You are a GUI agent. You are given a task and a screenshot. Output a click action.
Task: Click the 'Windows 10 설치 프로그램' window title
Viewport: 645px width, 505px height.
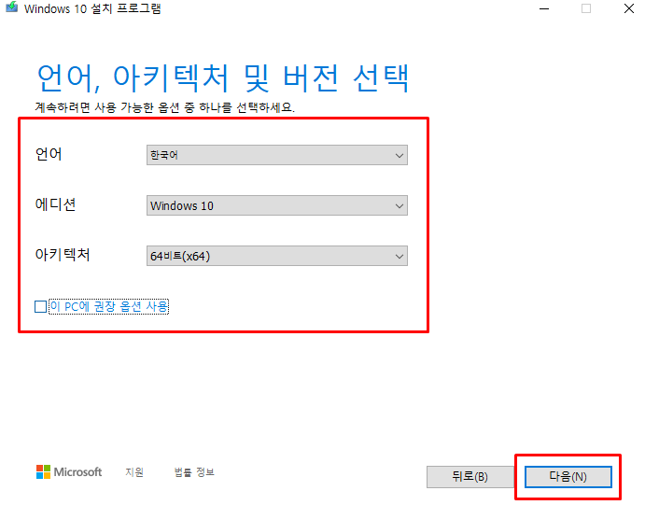click(92, 8)
